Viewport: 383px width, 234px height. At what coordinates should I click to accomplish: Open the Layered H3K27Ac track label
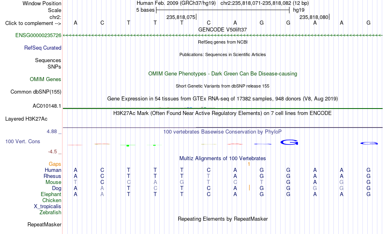tap(26, 119)
